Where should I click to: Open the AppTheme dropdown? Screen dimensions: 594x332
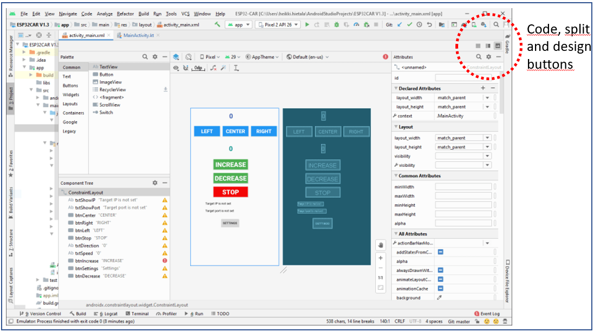pyautogui.click(x=262, y=57)
